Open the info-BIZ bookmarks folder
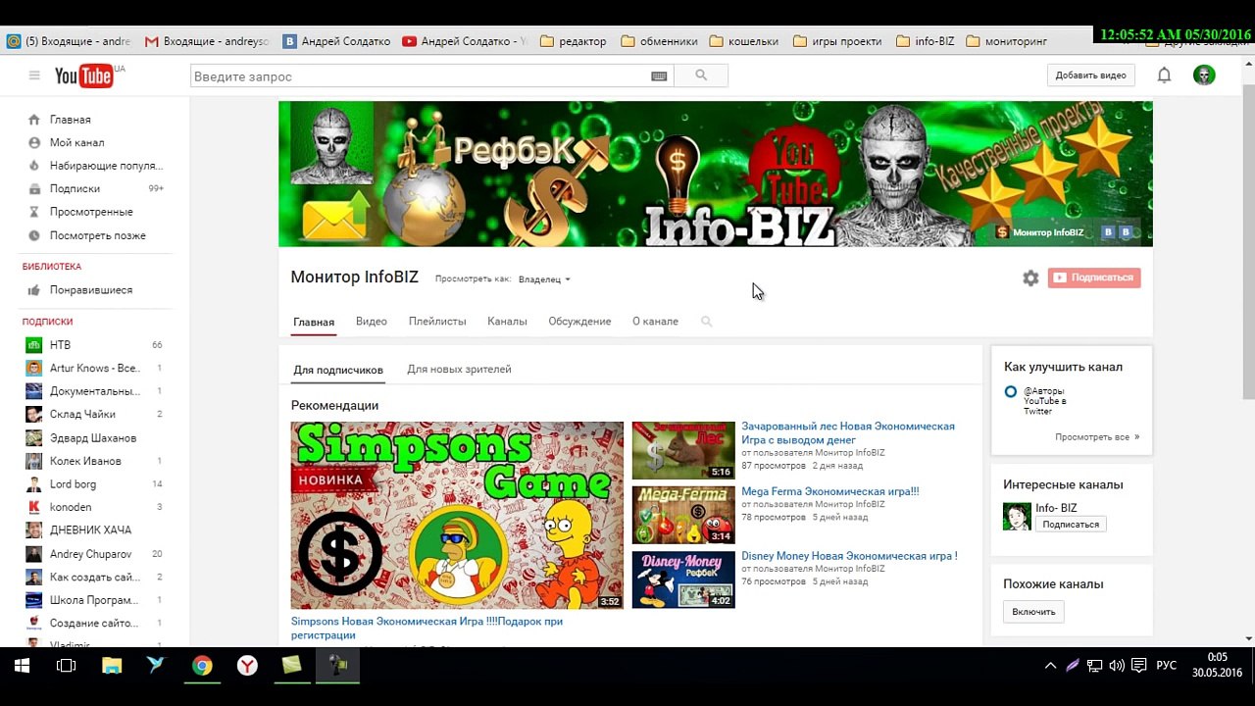 coord(926,41)
